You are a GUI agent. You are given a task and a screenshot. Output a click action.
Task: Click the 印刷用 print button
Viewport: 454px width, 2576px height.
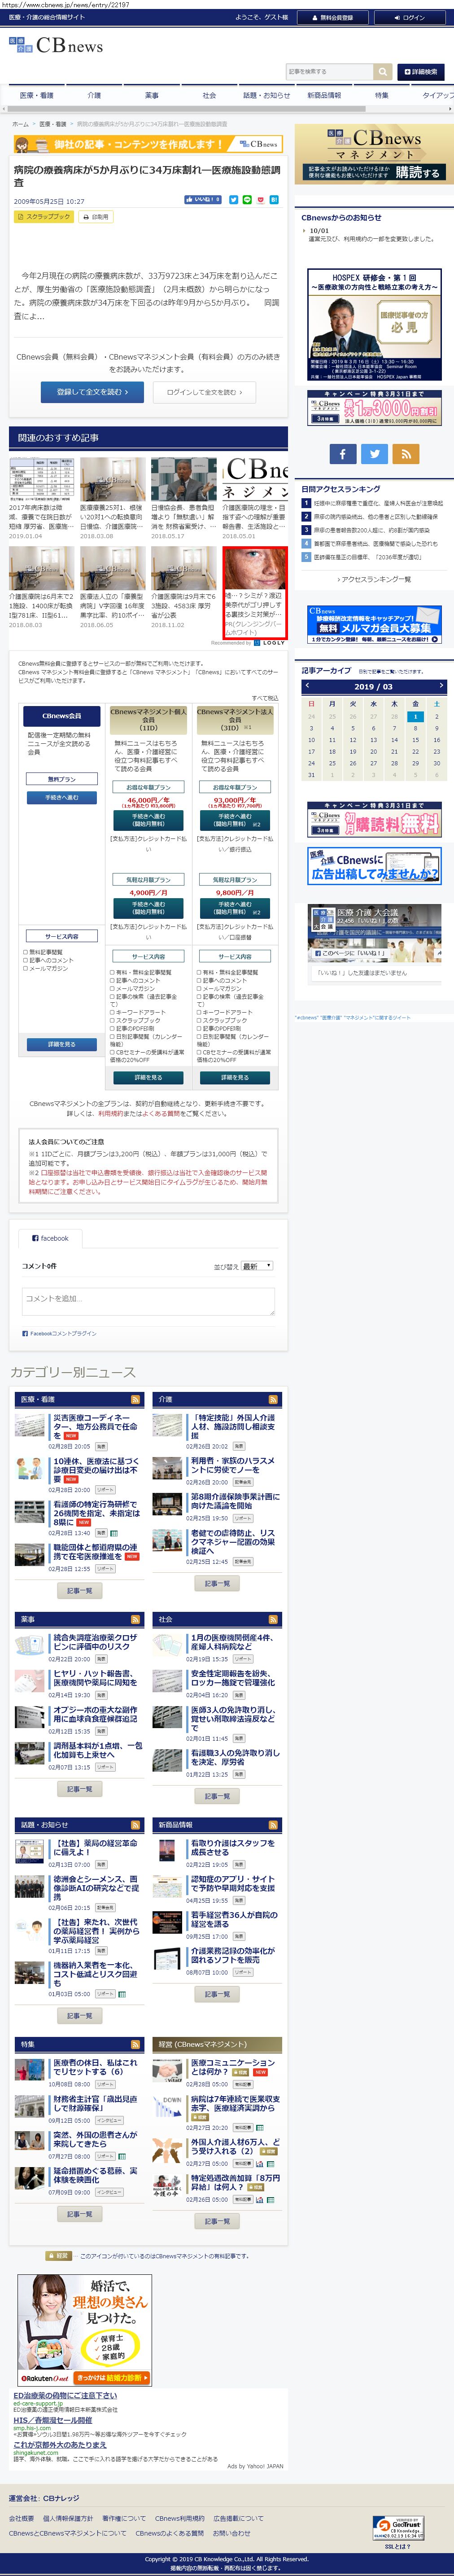[x=97, y=217]
